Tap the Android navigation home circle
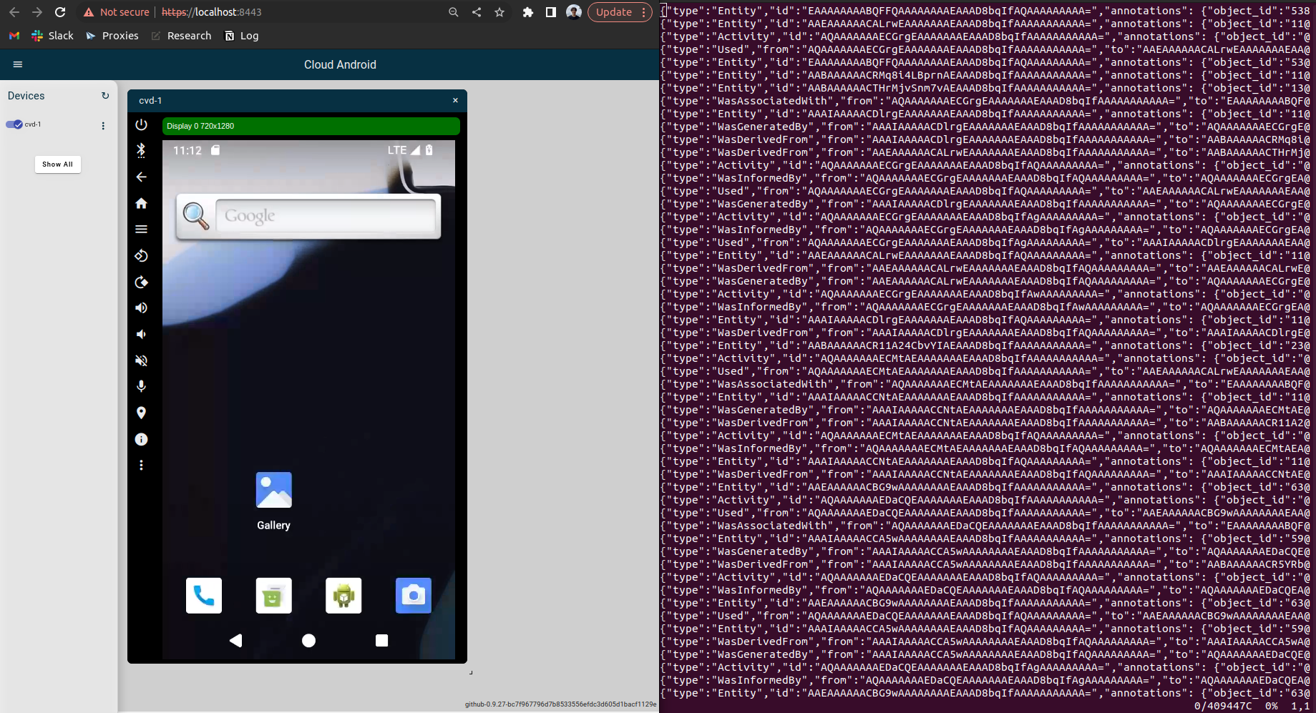 click(x=308, y=640)
